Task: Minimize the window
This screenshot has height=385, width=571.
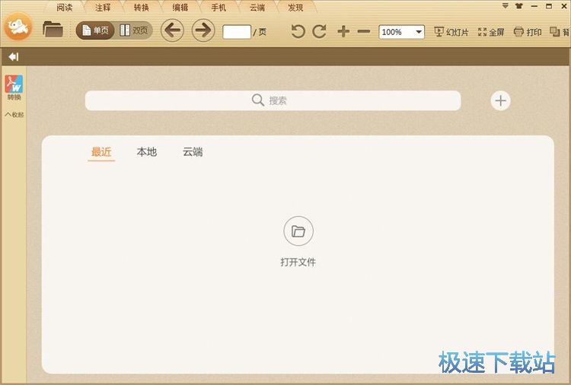Action: pos(534,6)
